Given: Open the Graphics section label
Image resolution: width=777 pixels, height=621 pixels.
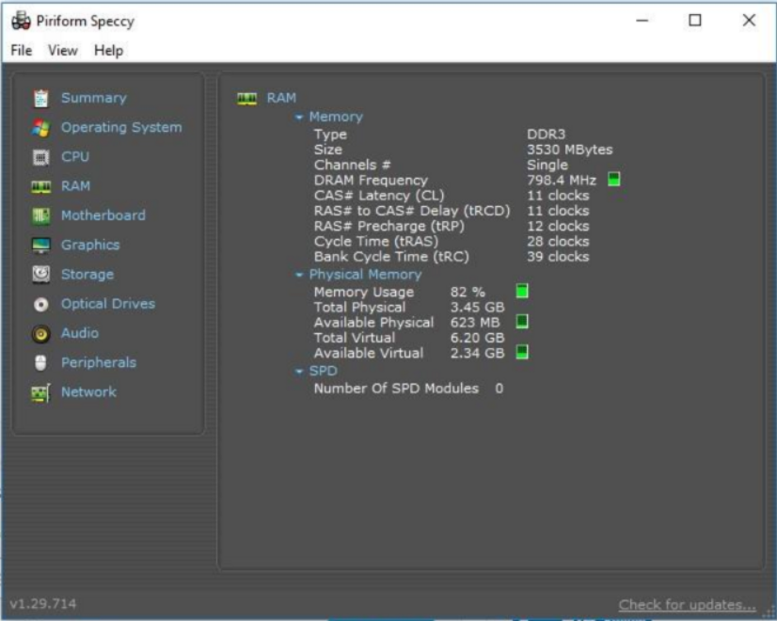Looking at the screenshot, I should click(90, 245).
